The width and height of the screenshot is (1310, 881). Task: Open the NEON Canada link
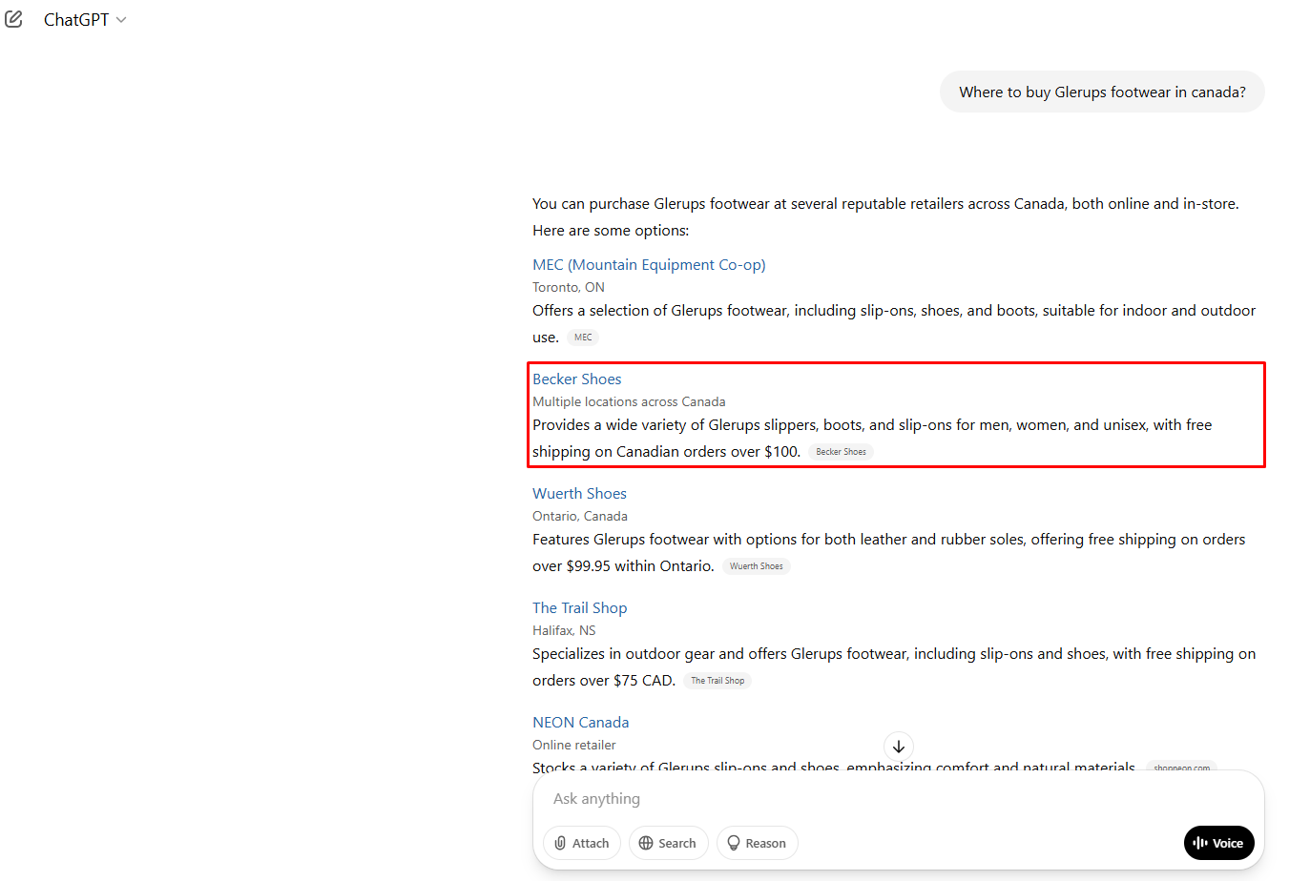pos(580,723)
